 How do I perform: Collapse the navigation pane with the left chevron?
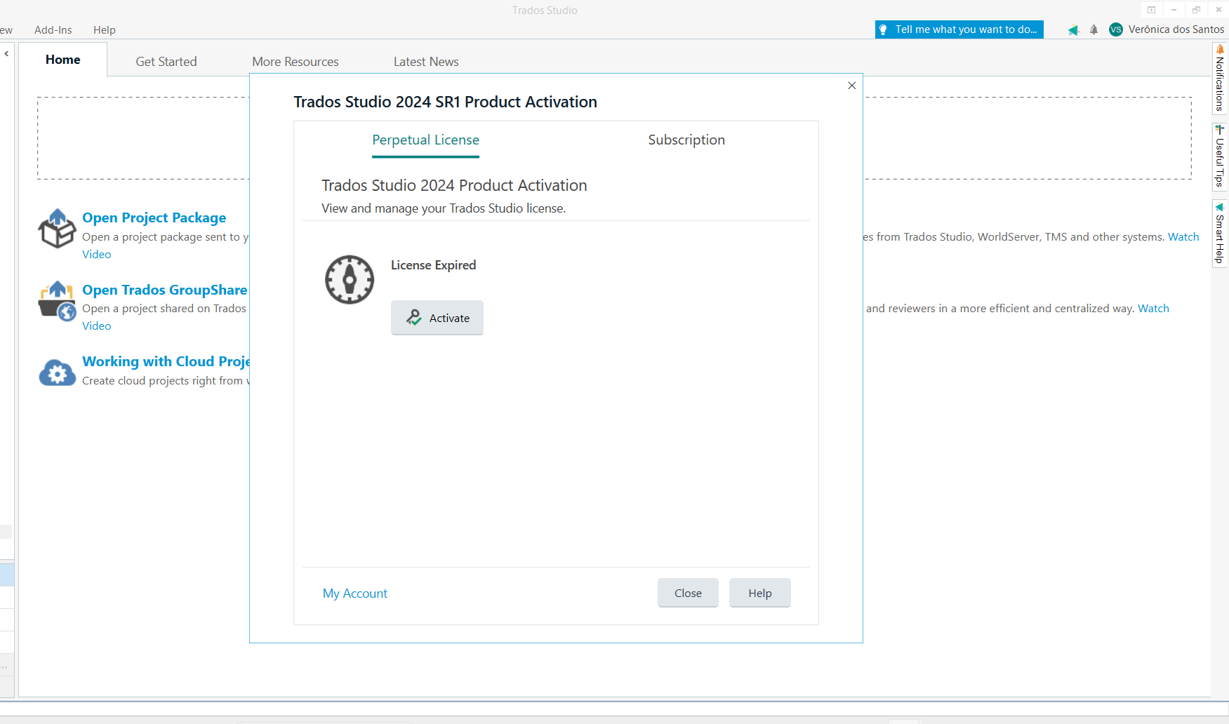(x=7, y=53)
